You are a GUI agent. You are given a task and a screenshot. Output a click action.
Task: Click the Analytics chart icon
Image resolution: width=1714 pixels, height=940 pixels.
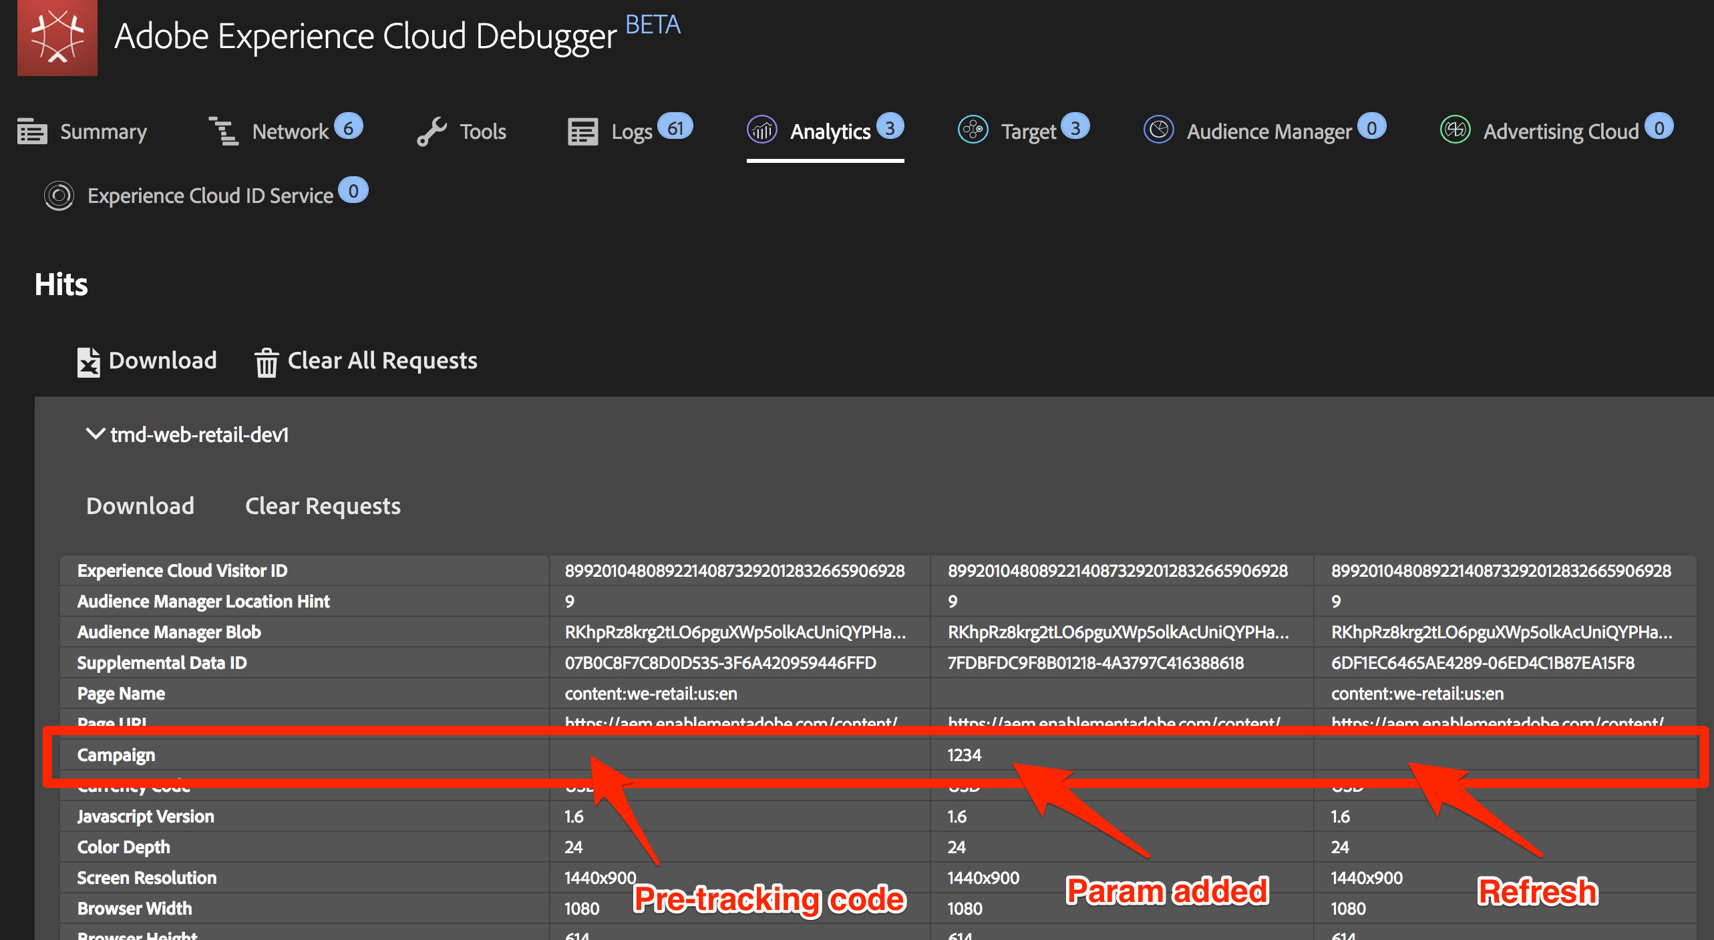(761, 130)
